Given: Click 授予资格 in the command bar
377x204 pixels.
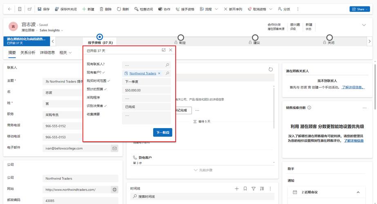Looking at the screenshot, I should [185, 9].
